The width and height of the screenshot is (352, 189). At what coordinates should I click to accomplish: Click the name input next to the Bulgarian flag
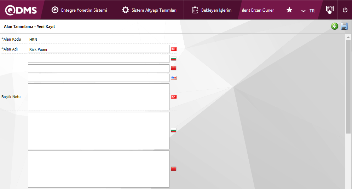coord(98,59)
